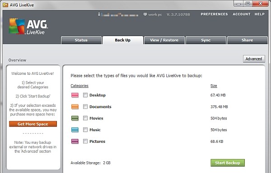Click the Documents category label
This screenshot has width=271, height=173.
click(100, 107)
